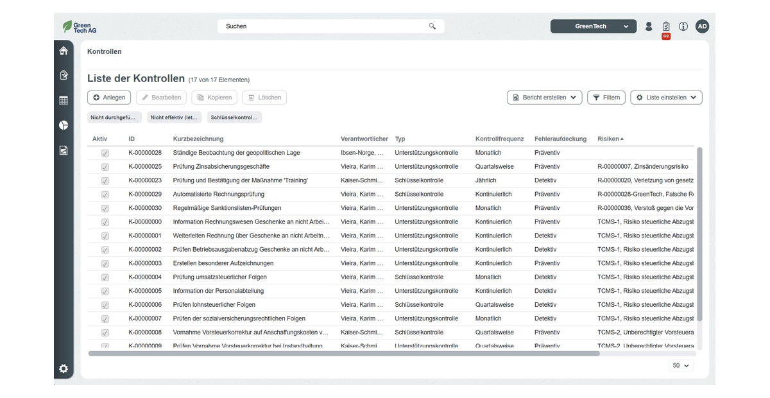Screen dimensions: 770x398
Task: Select the Schlüsselkontrolle quick filter chip
Action: [x=234, y=117]
